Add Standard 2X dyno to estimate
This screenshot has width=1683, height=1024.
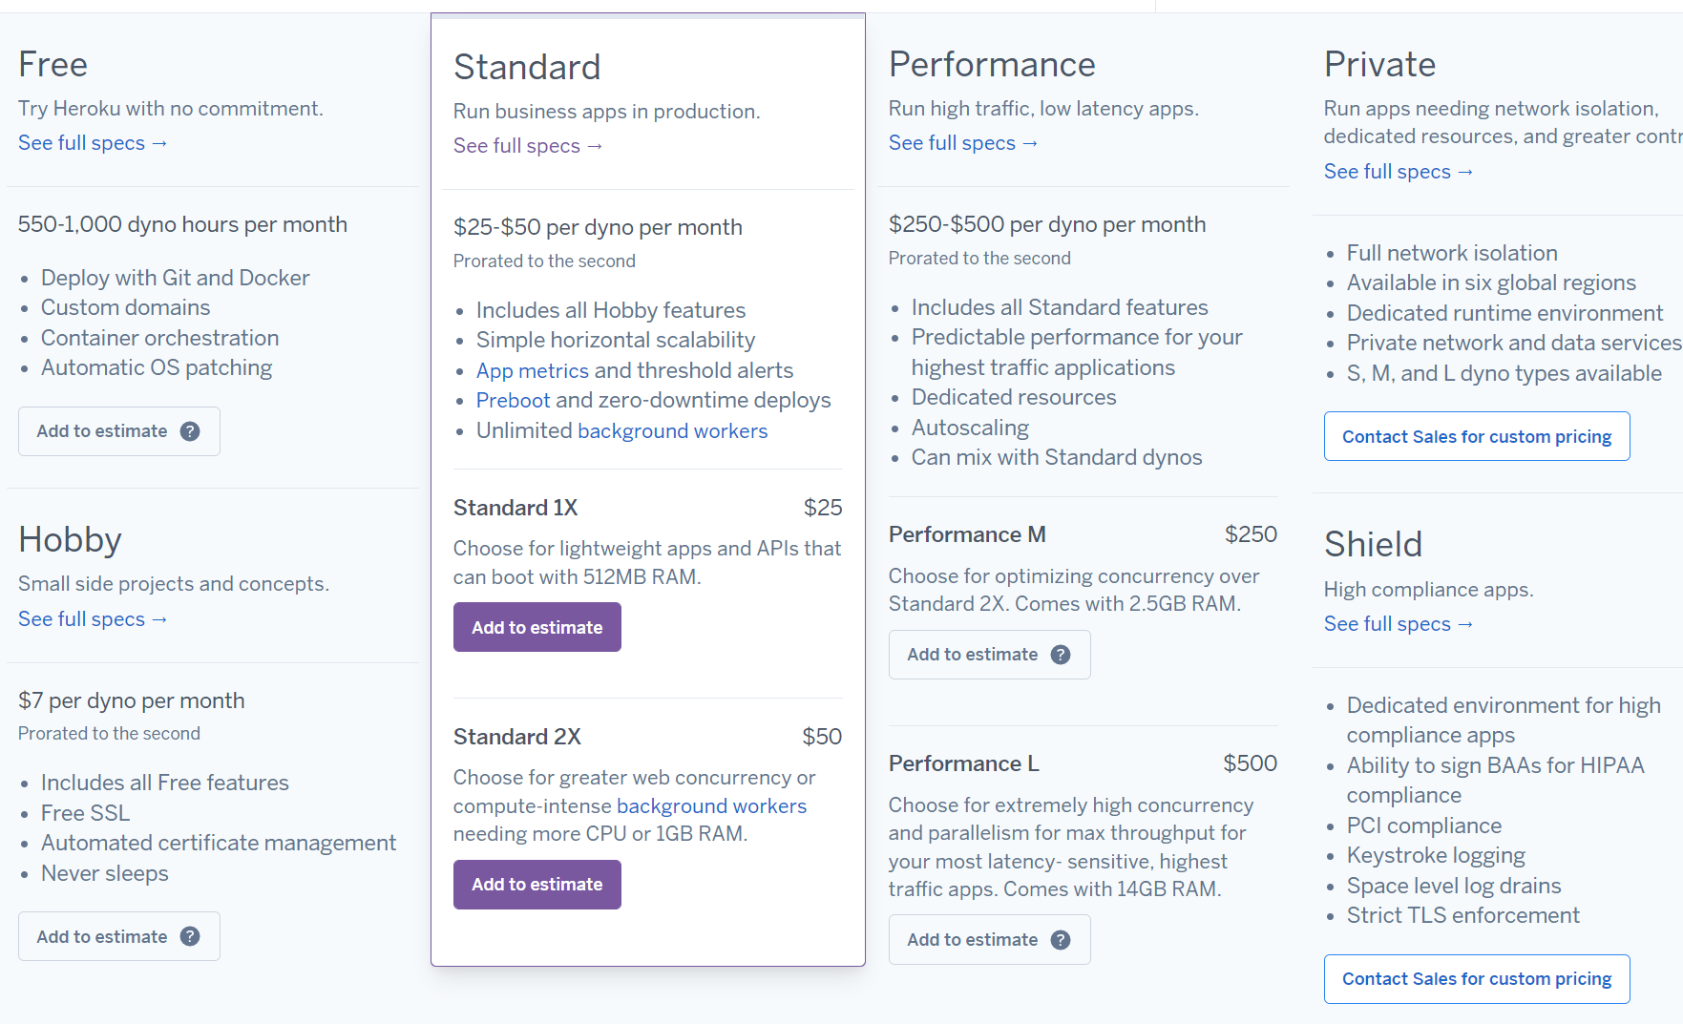click(x=537, y=885)
